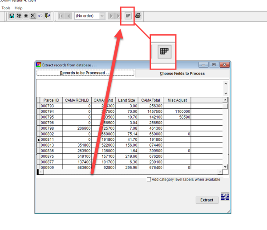This screenshot has width=267, height=230.
Task: Click the Save floppy disk icon
Action: 12,16
